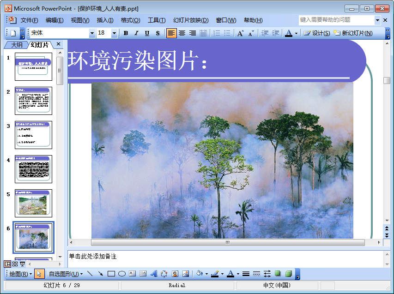Open the 格式(O) menu

point(130,20)
